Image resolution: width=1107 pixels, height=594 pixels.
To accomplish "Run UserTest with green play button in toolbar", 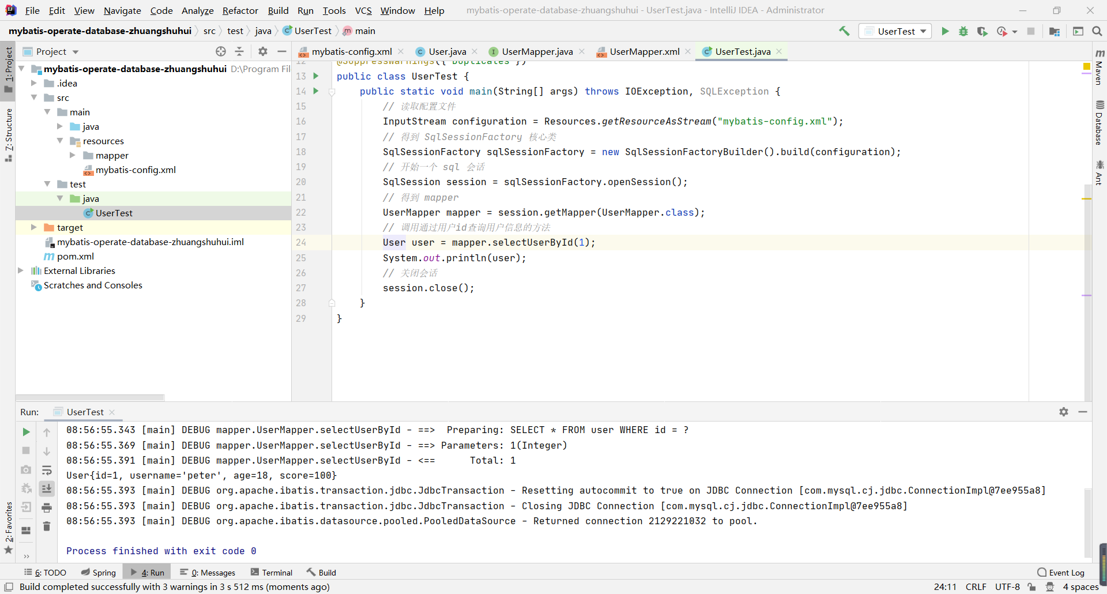I will [x=945, y=31].
